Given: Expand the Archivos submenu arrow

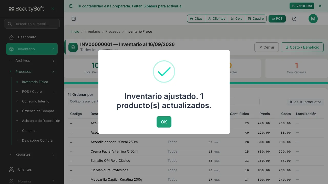Looking at the screenshot, I should coord(53,61).
